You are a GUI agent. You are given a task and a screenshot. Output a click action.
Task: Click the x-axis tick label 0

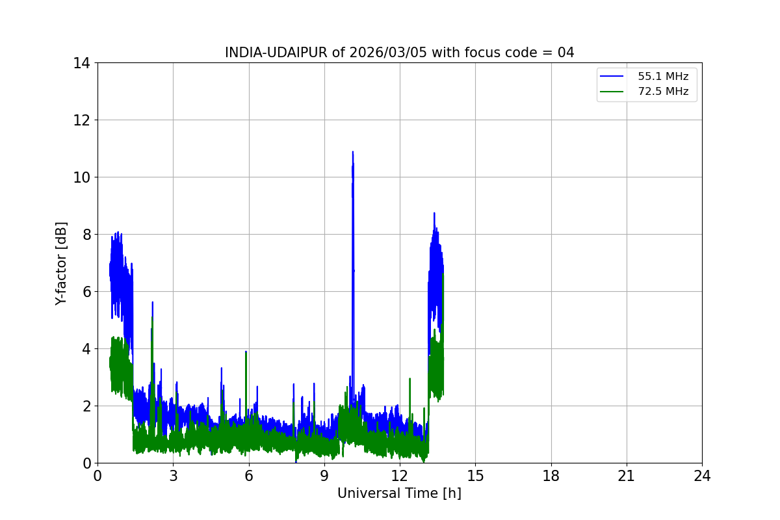[x=97, y=476]
